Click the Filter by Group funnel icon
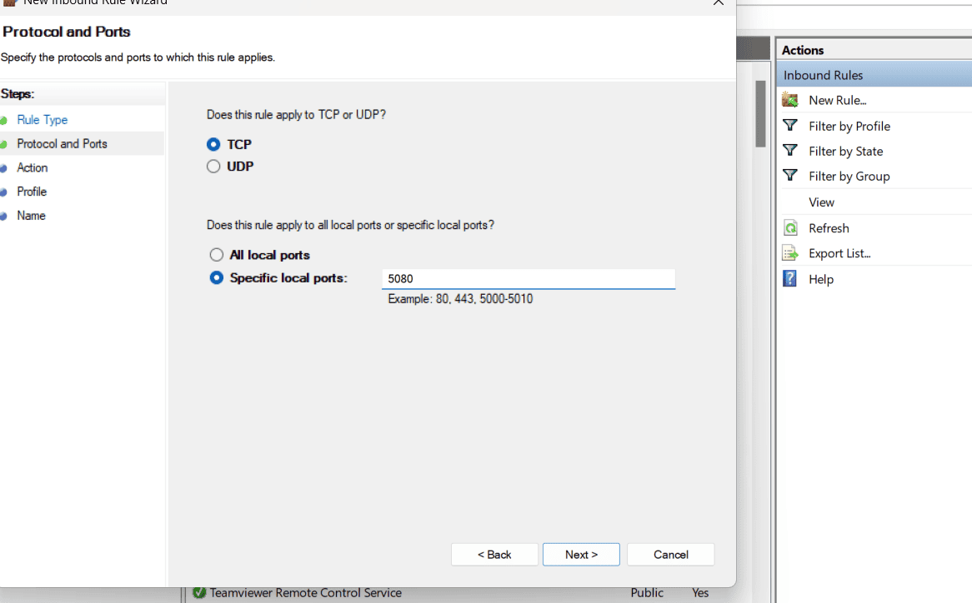 pyautogui.click(x=790, y=176)
